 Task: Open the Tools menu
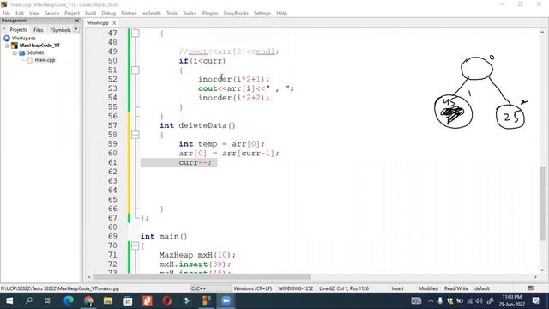[172, 13]
